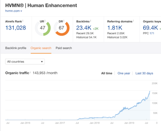
Task: Click the 150K y-axis label
Action: [x=155, y=93]
